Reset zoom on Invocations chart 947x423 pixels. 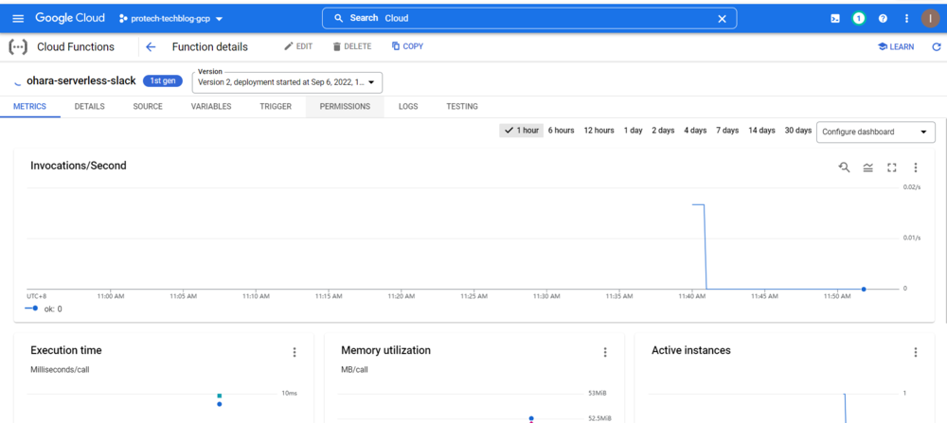pos(844,167)
